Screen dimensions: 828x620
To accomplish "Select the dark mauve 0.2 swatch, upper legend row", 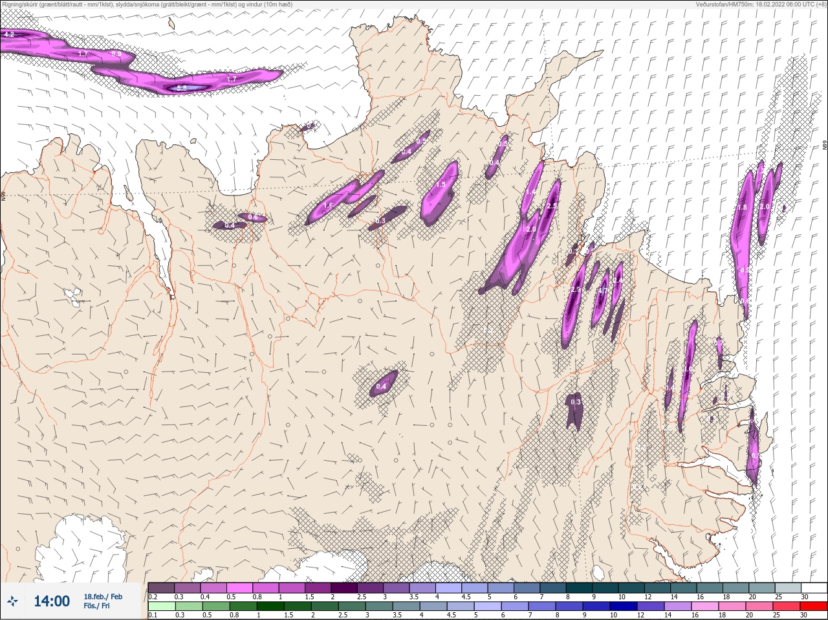I will click(161, 588).
